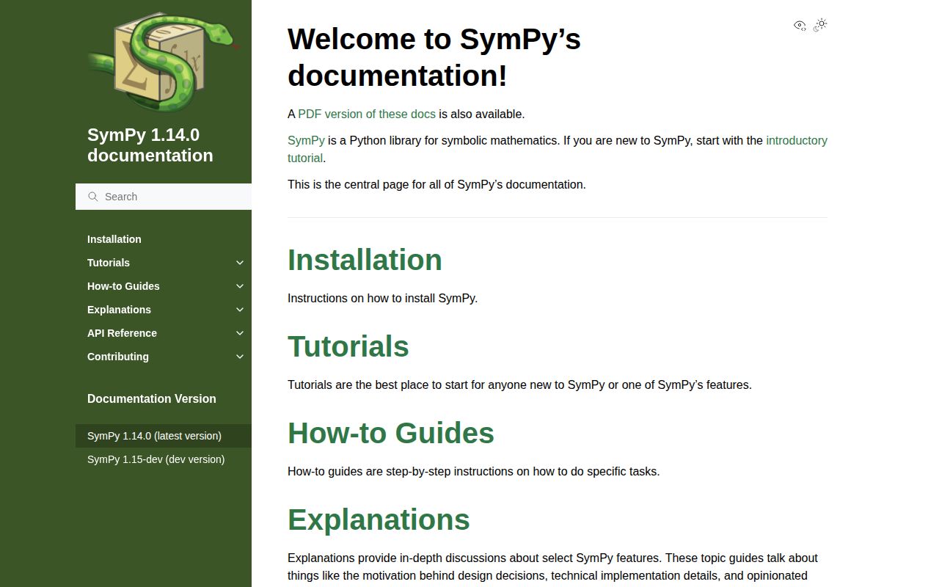This screenshot has height=587, width=939.
Task: Expand the Contributing sidebar chevron
Action: (240, 357)
